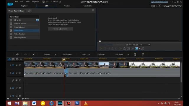Screen dimensions: 189x106
Task: Switch to the Create Disc tab
Action: (88, 6)
